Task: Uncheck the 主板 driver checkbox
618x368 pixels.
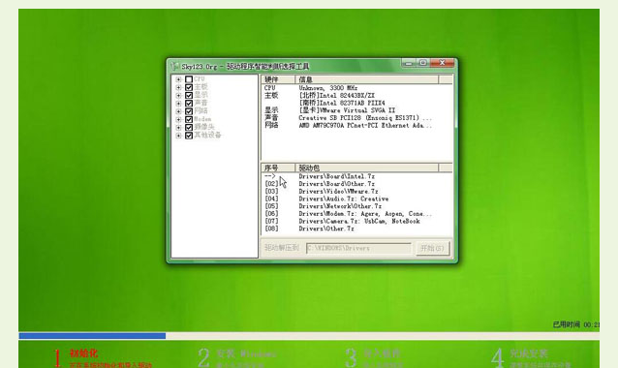Action: pos(189,87)
